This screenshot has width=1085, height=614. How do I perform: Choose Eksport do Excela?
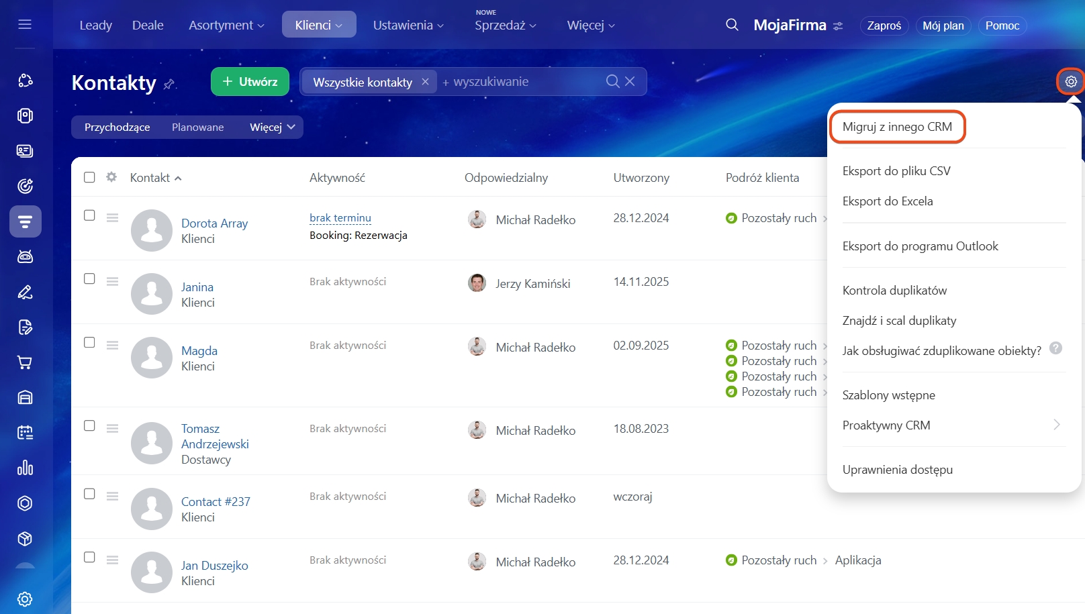click(x=887, y=201)
